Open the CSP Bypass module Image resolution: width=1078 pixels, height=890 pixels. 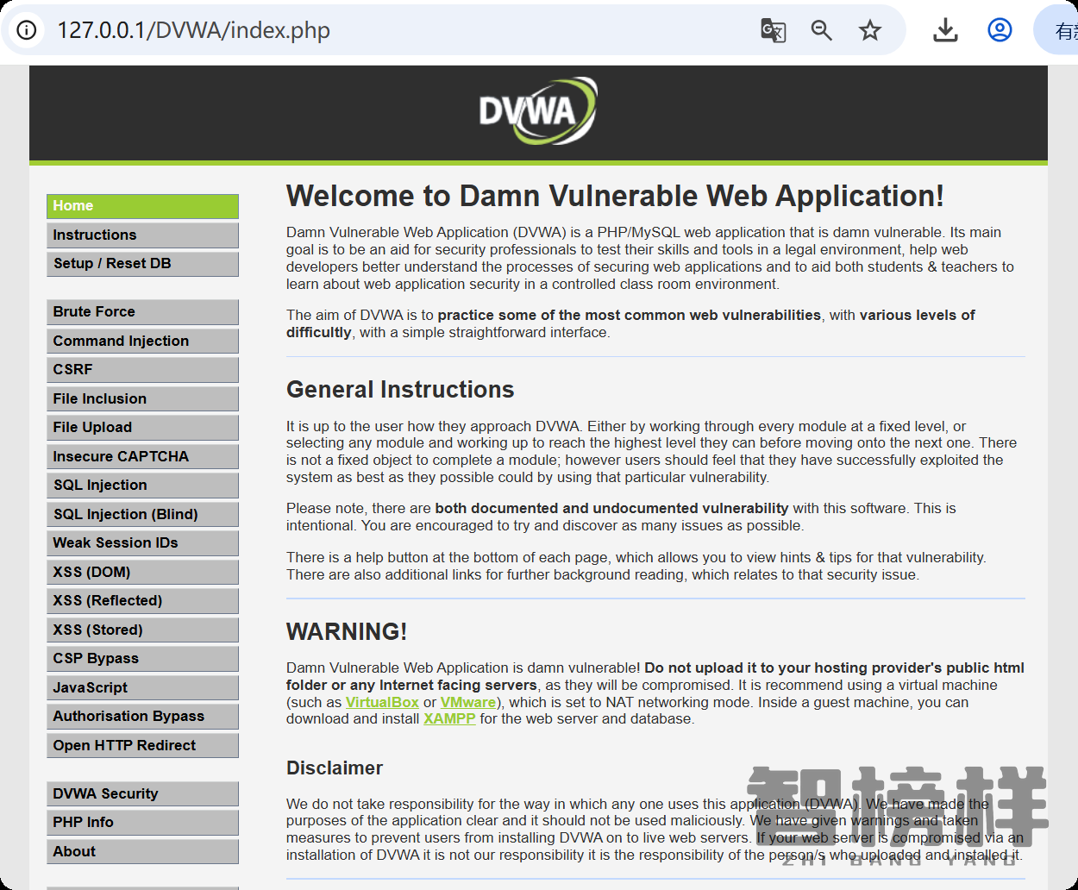pos(142,659)
